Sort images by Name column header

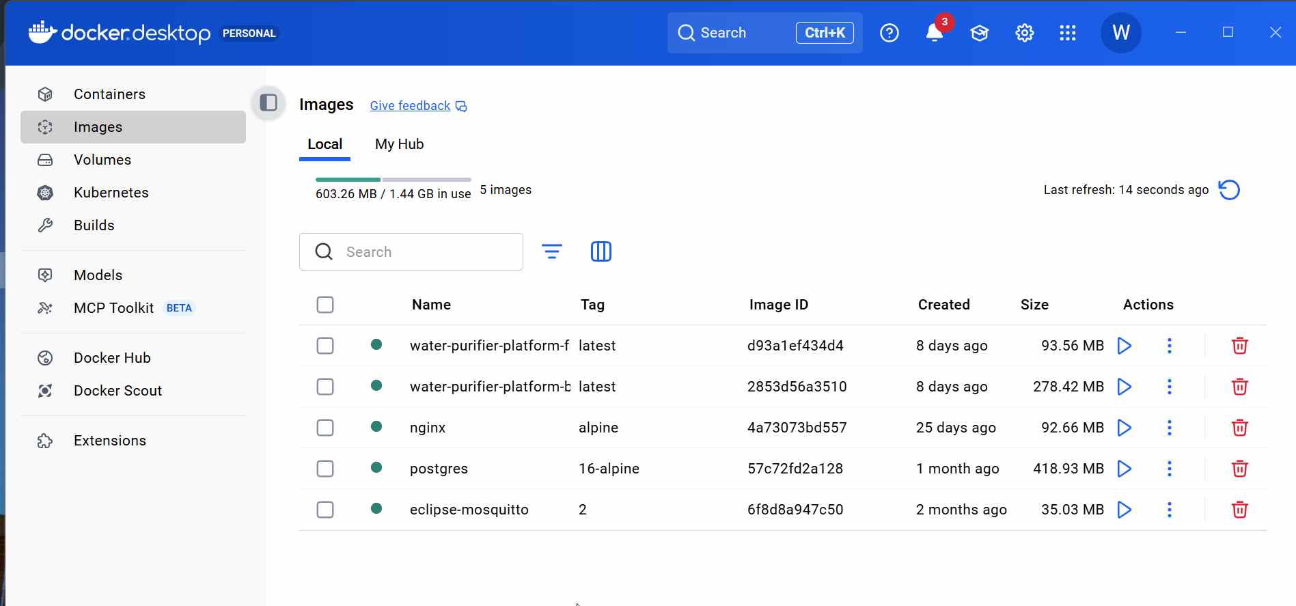[431, 305]
